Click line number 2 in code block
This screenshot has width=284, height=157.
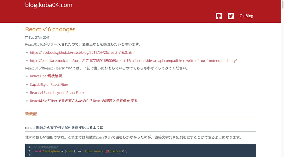coord(29,151)
